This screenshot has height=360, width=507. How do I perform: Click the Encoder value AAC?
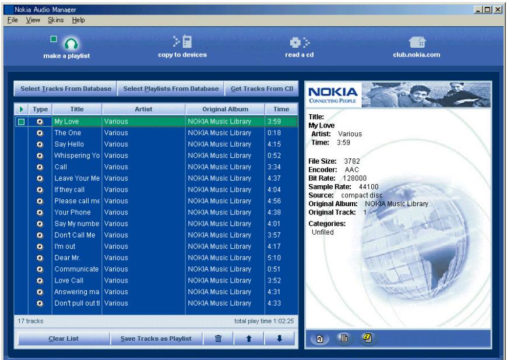coord(352,170)
